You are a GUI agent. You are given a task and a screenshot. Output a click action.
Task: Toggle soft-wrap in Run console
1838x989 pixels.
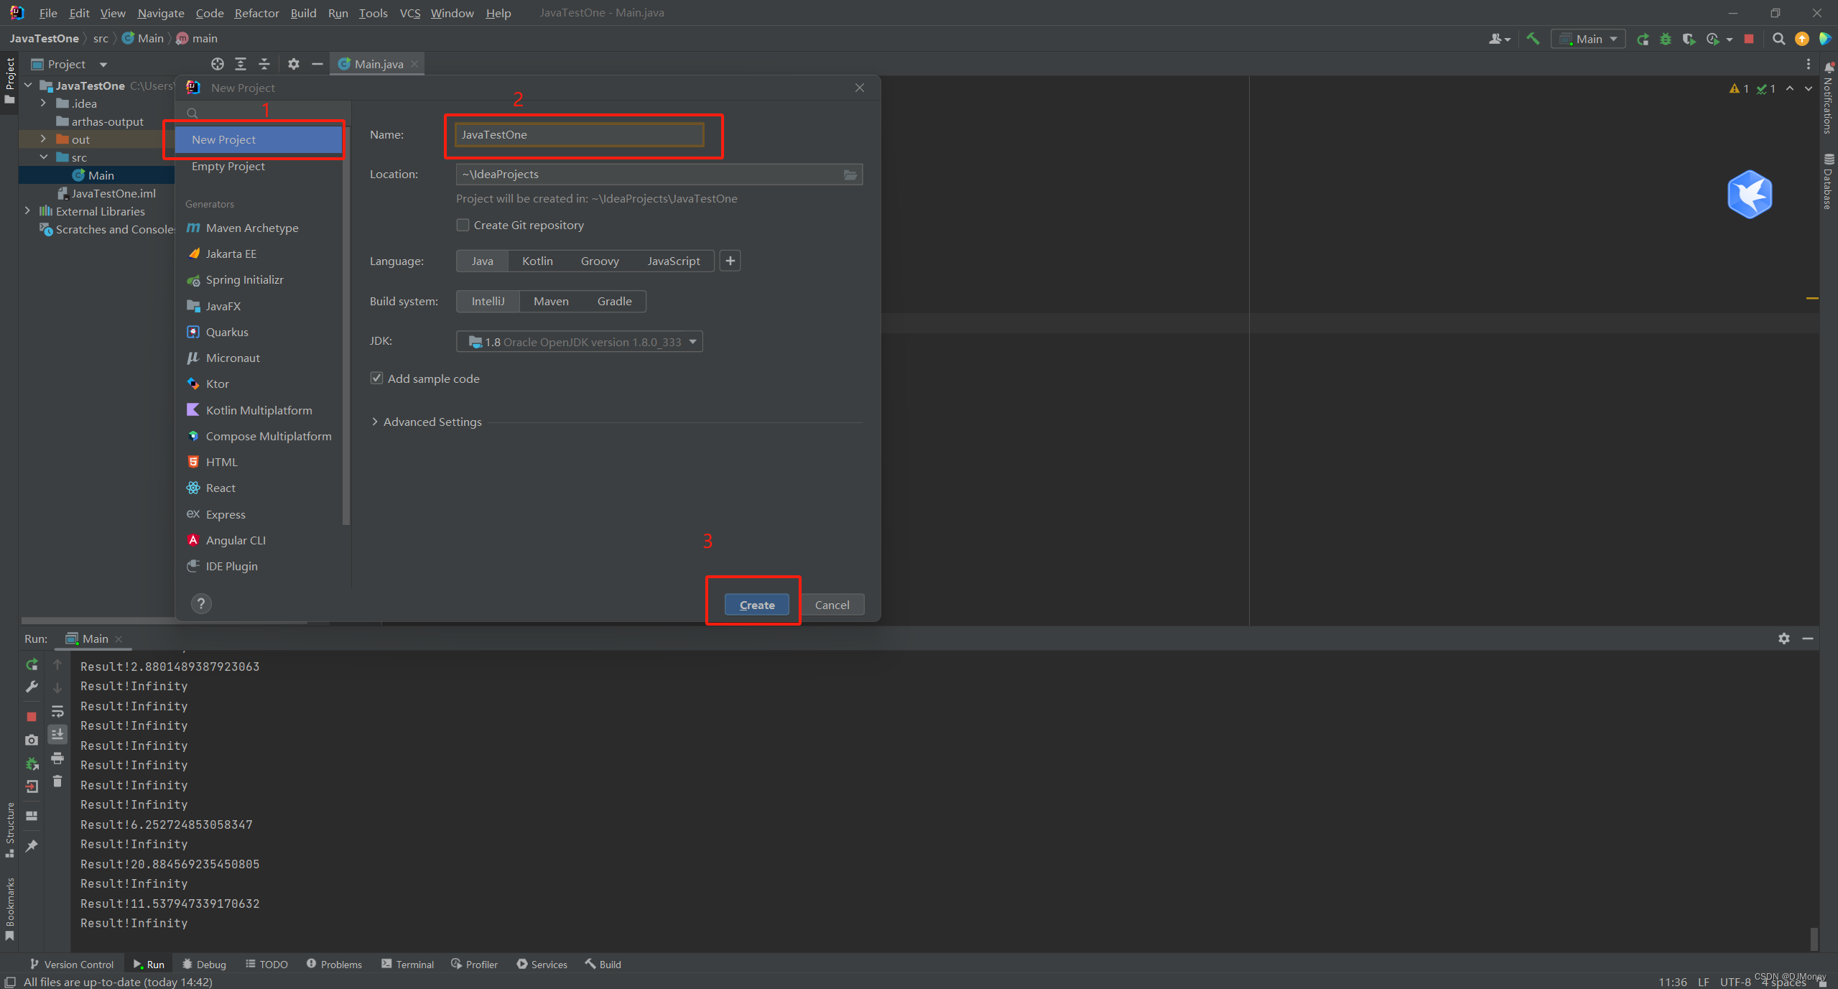tap(57, 711)
